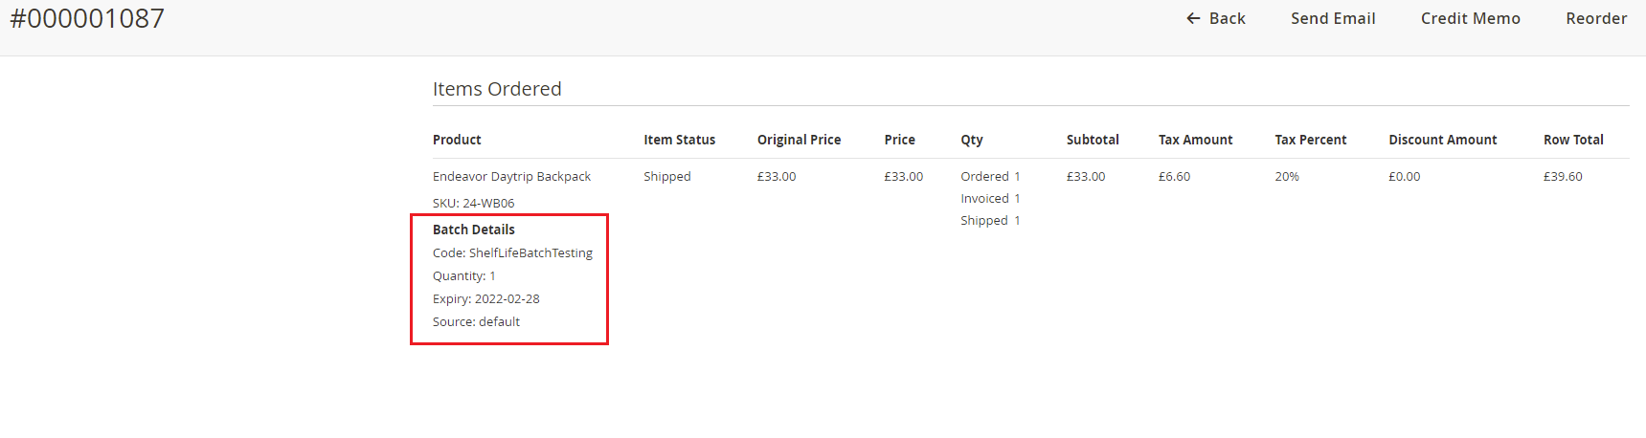Click the Back arrow icon

(1192, 18)
